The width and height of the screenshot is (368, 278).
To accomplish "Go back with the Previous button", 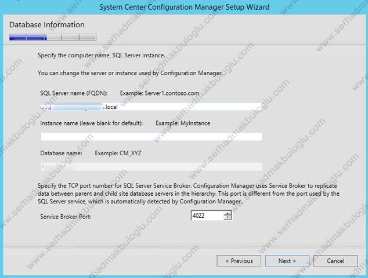I will [239, 261].
